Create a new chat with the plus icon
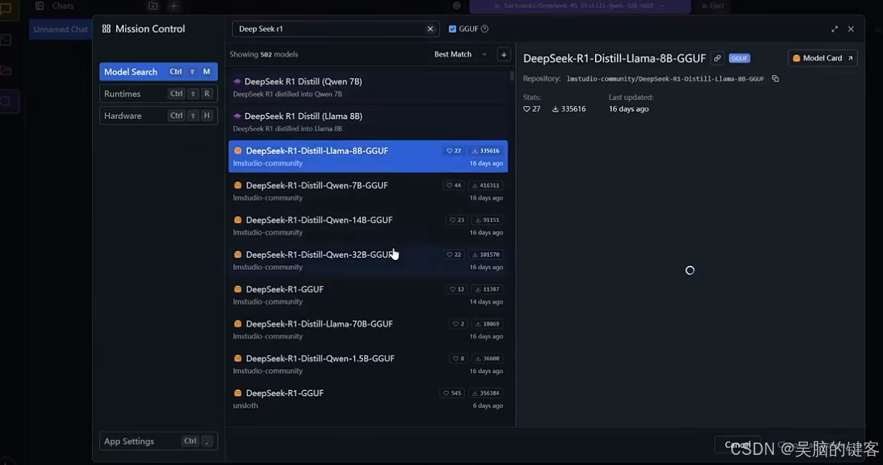The height and width of the screenshot is (465, 883). [173, 5]
